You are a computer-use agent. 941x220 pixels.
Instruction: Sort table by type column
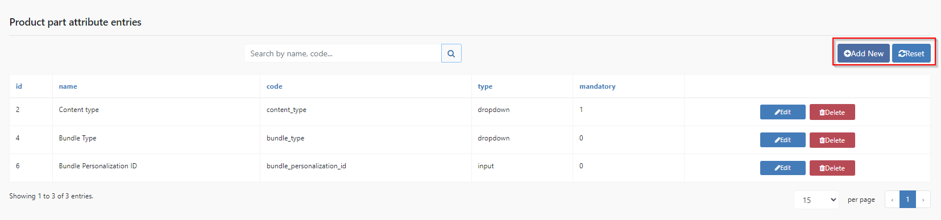click(x=485, y=86)
